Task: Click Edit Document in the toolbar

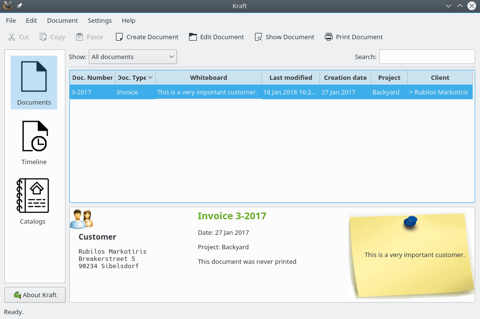Action: (x=216, y=37)
